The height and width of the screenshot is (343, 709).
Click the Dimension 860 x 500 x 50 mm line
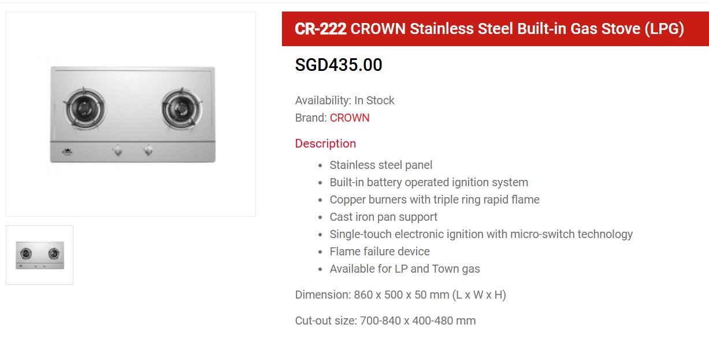pyautogui.click(x=400, y=295)
